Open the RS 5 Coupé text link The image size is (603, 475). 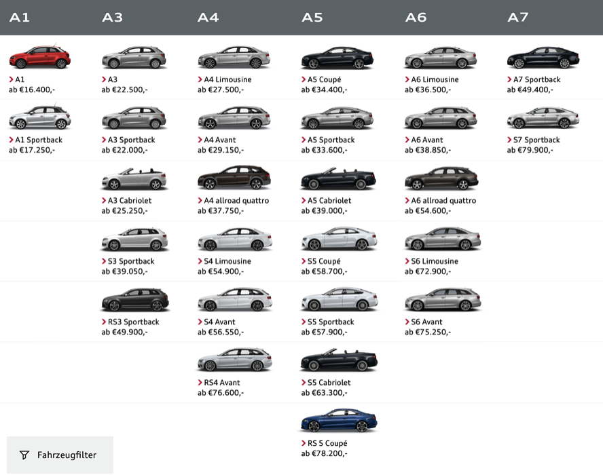(324, 444)
